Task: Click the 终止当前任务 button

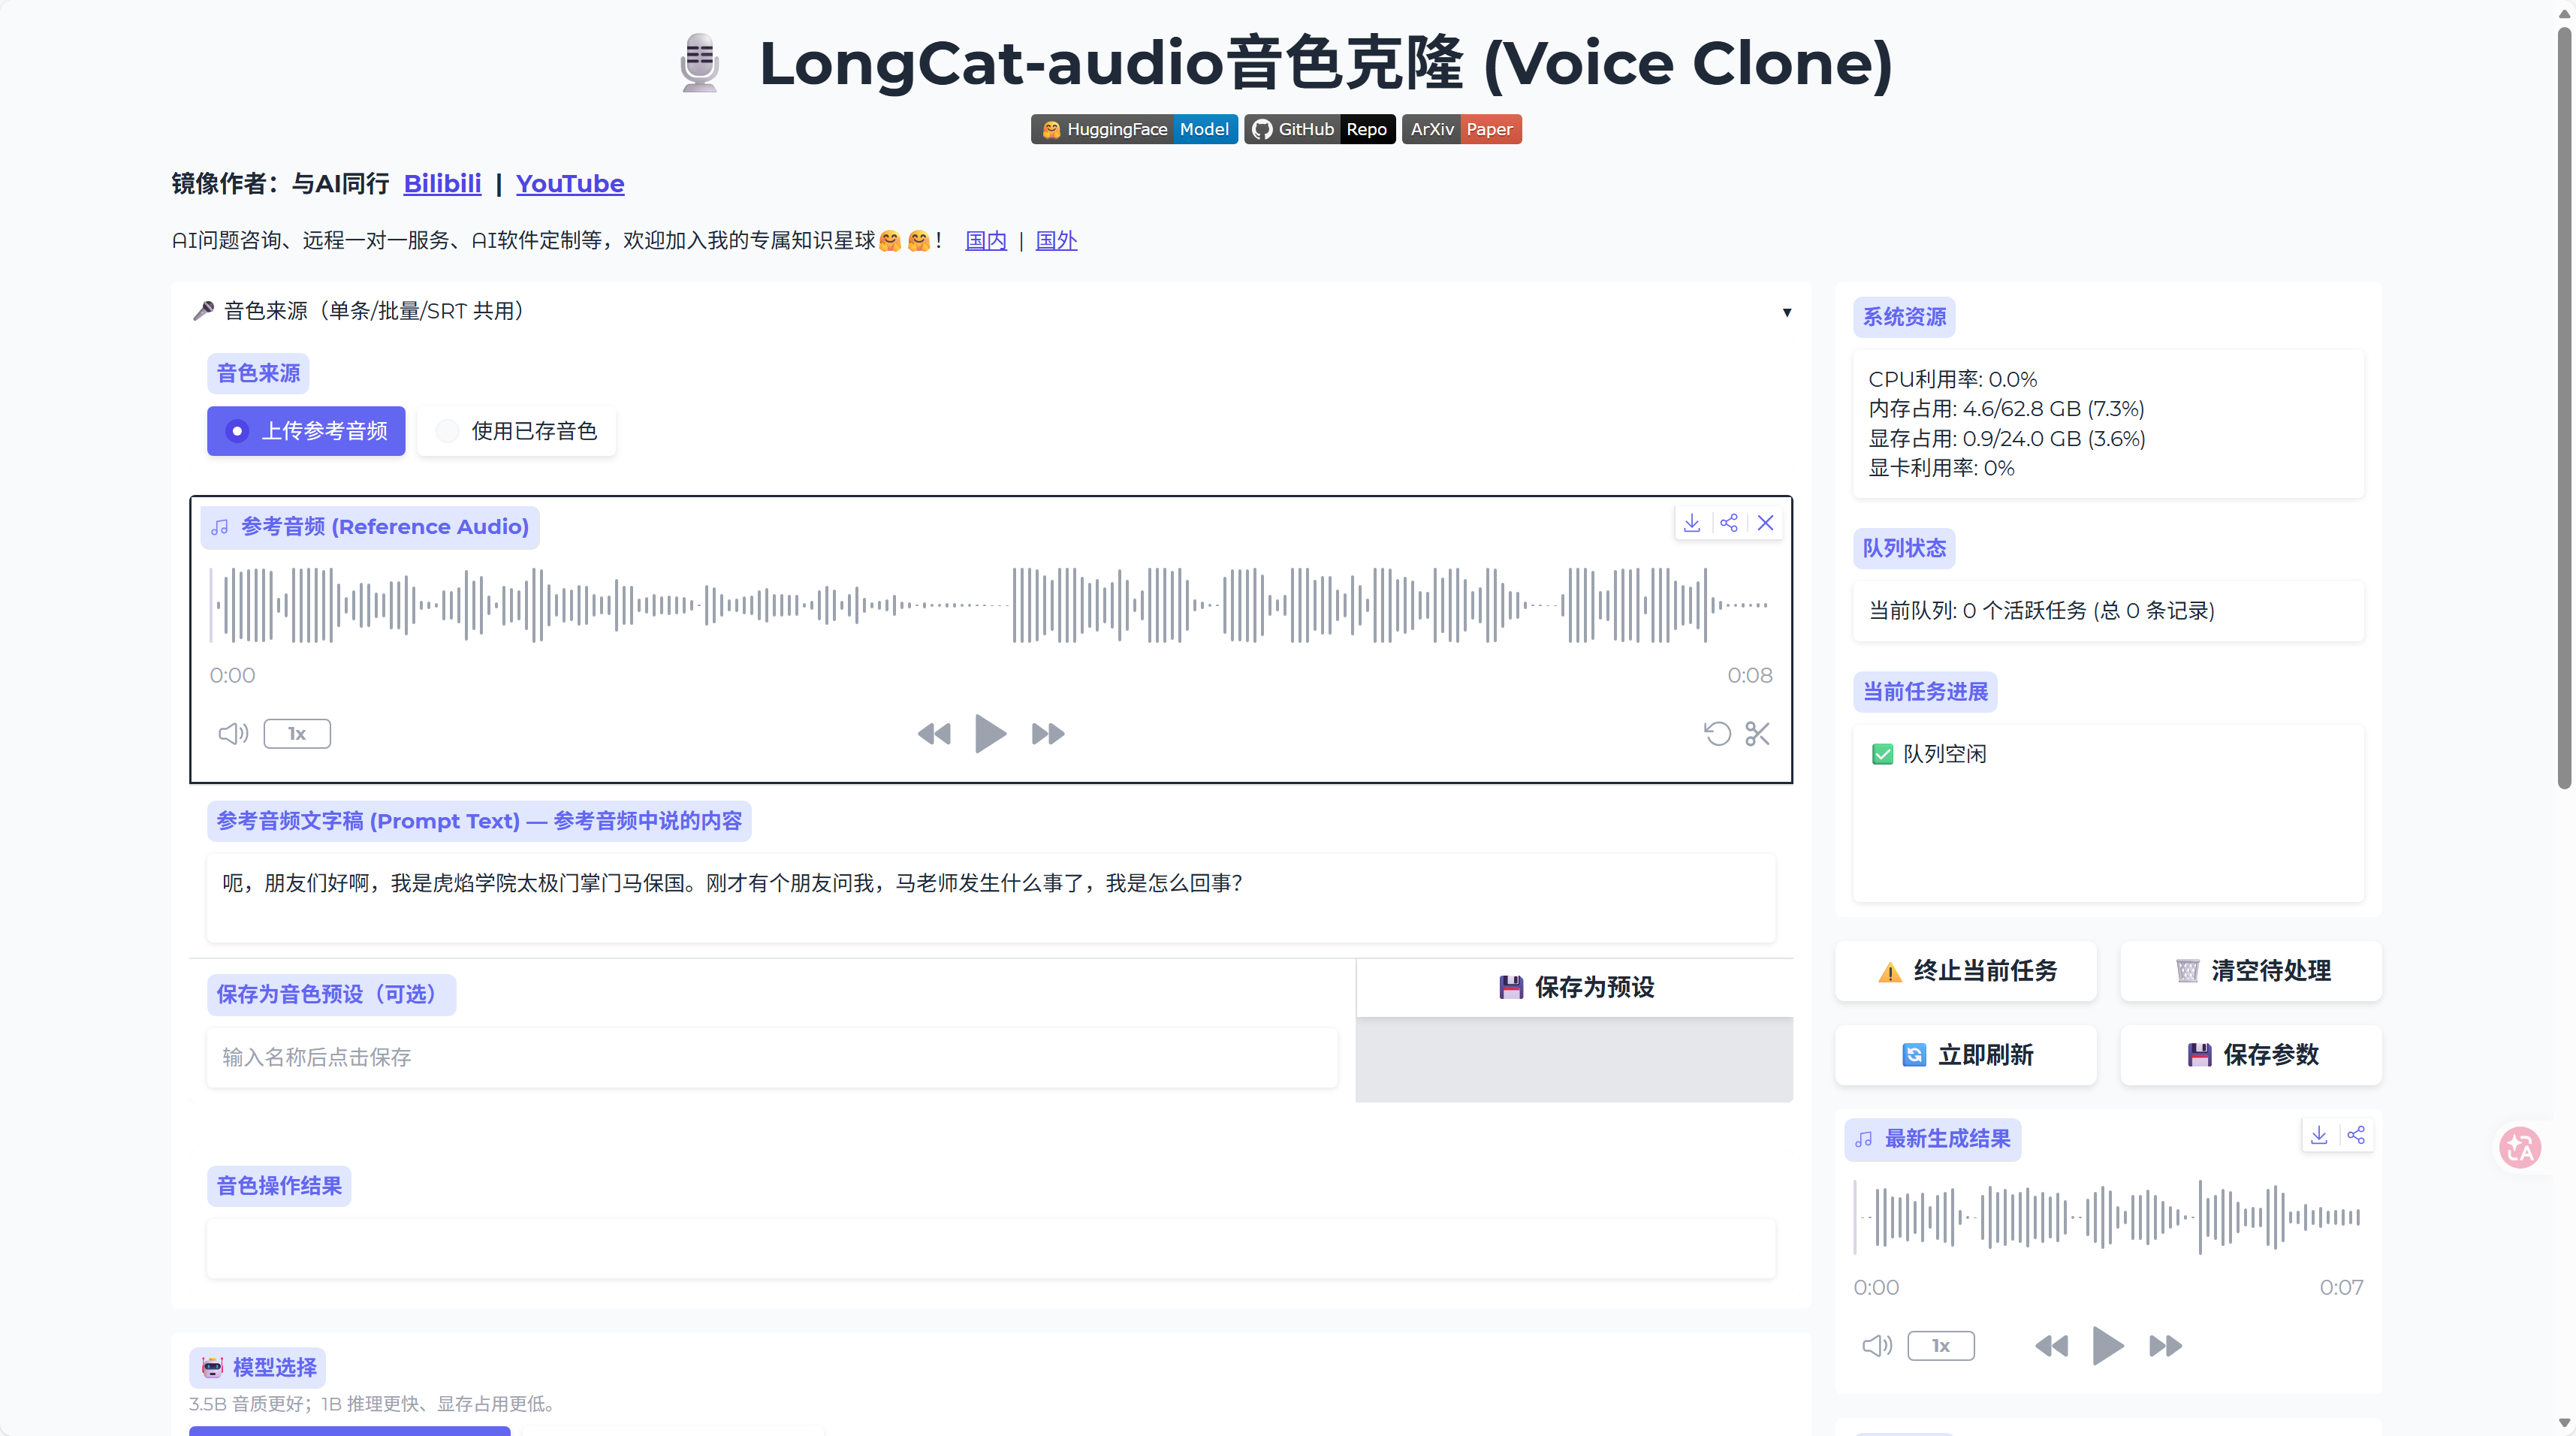Action: (1966, 971)
